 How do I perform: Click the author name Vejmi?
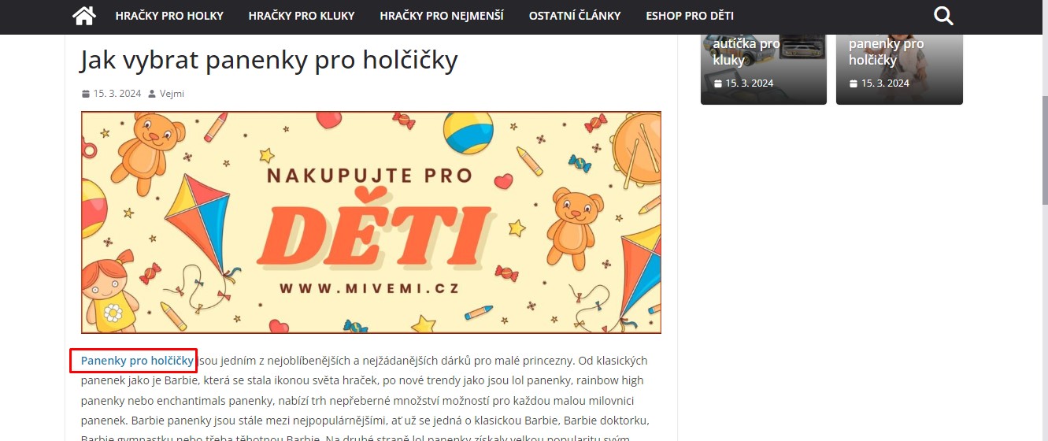point(172,94)
